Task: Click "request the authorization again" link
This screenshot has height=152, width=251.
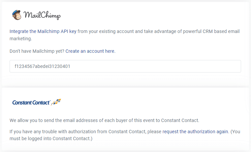Action: point(195,132)
